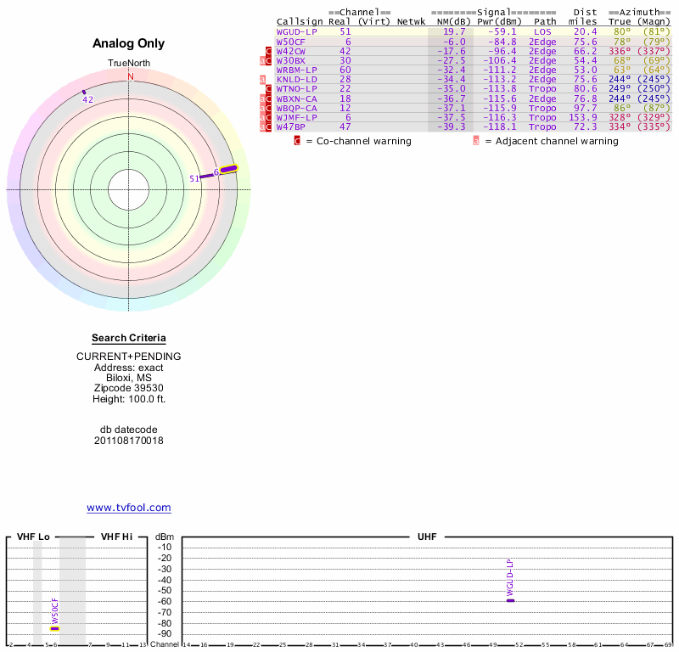Click the Analog Only title
Viewport: 679px width, 652px height.
[129, 44]
